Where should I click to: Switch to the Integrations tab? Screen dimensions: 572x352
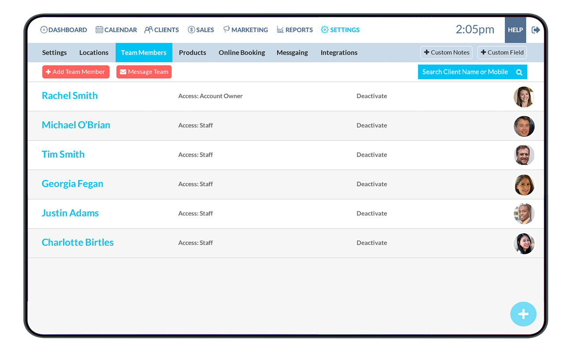click(339, 52)
